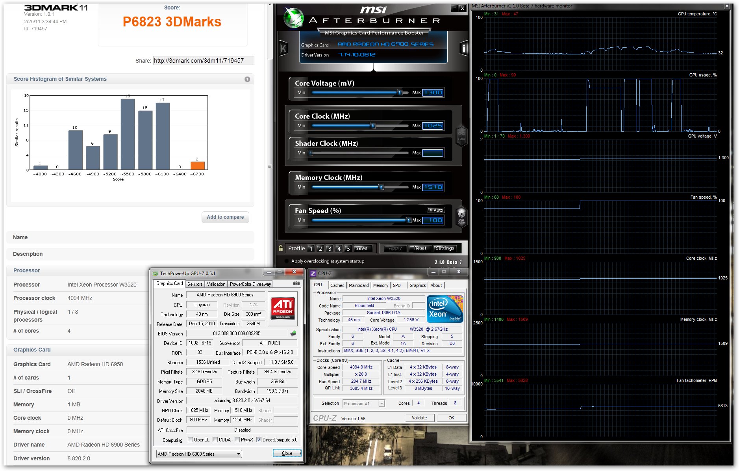Uncheck the DirectCompute 5.0 box
Screen dimensions: 739x471
click(x=259, y=440)
